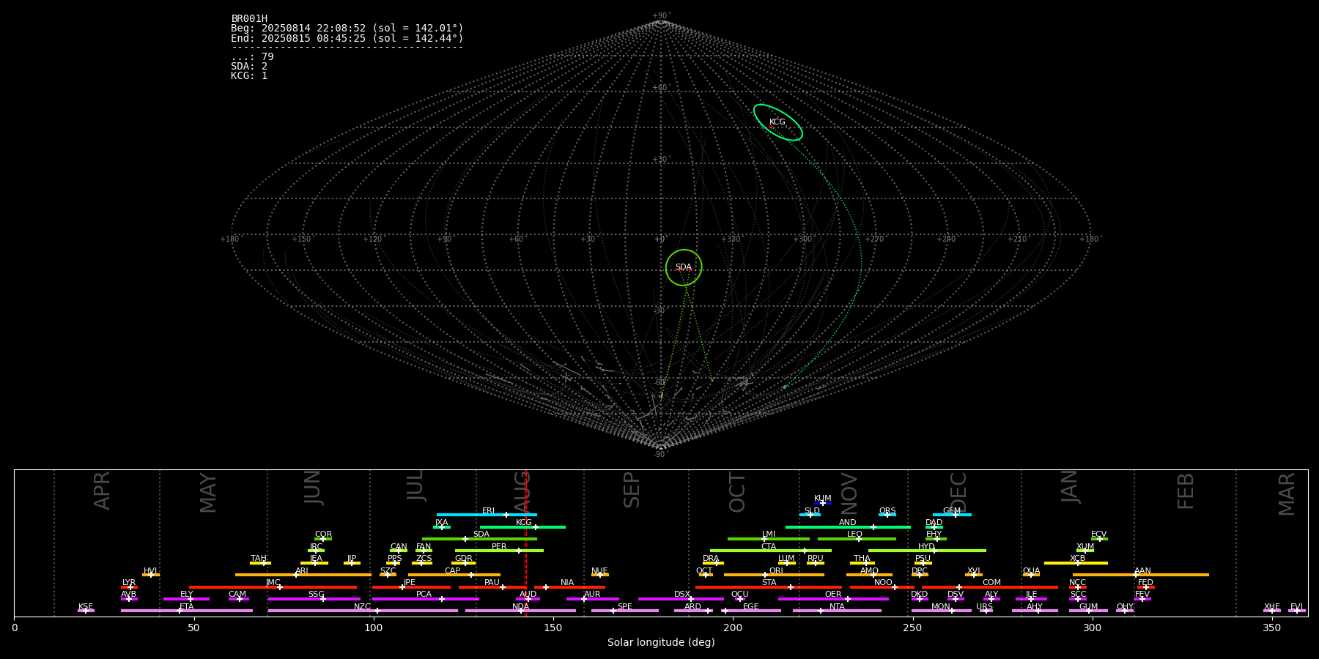
Task: Select the KUM blue shower bar
Action: tap(823, 503)
